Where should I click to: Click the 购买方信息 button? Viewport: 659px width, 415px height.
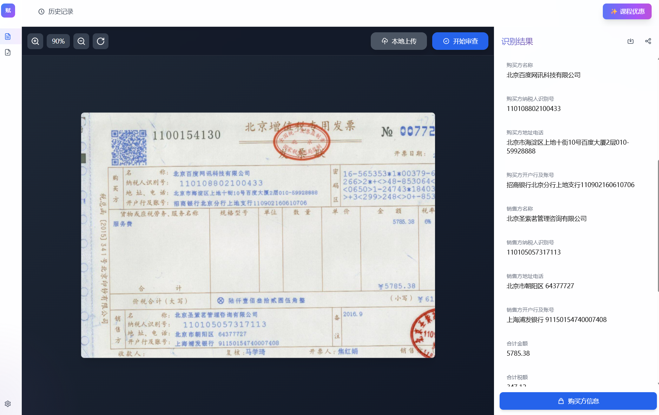point(578,401)
